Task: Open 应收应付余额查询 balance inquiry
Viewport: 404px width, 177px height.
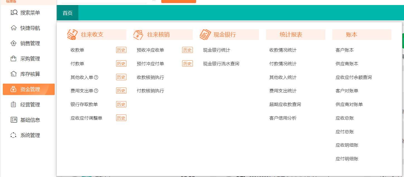Action: (x=353, y=77)
